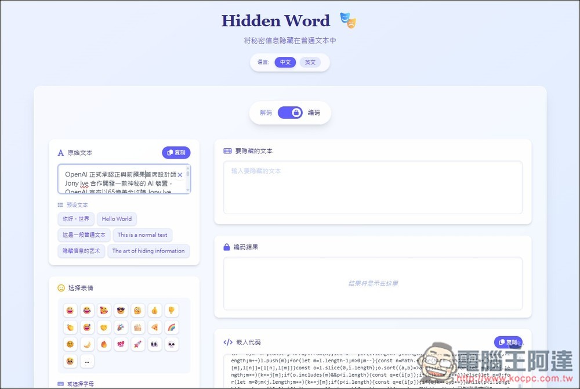Copy the original text with 复制 button
The width and height of the screenshot is (580, 389).
coord(176,153)
